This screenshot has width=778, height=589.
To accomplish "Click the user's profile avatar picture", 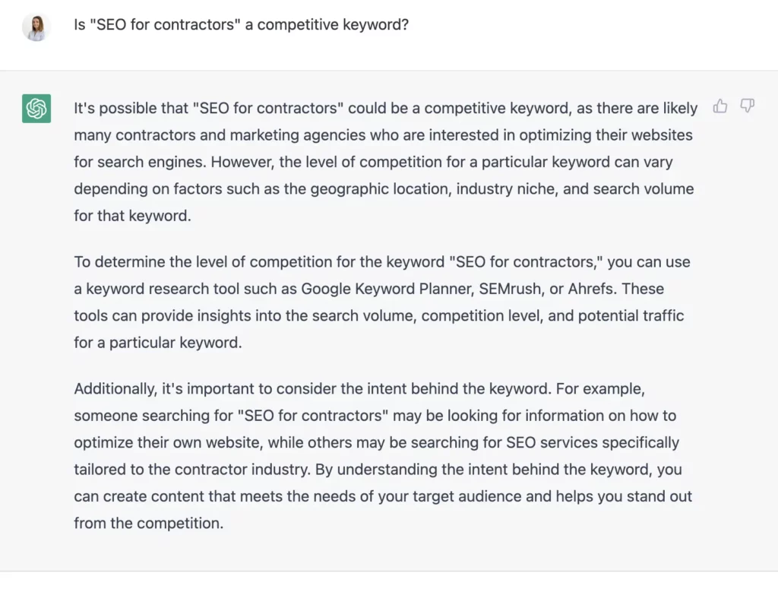I will (x=36, y=25).
